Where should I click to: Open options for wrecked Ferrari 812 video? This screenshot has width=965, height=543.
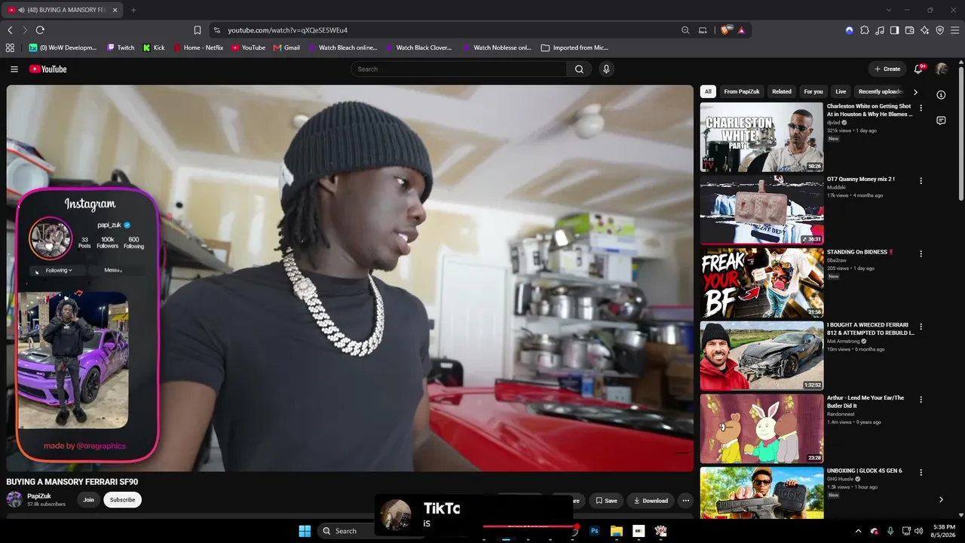[921, 327]
